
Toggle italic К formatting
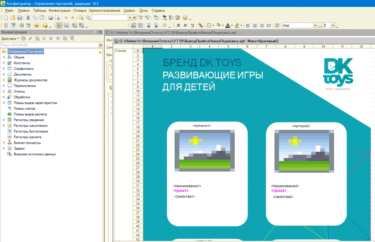185,26
